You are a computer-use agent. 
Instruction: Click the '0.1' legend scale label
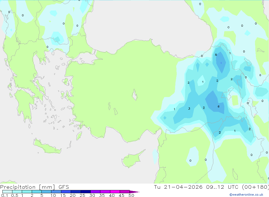pyautogui.click(x=5, y=195)
